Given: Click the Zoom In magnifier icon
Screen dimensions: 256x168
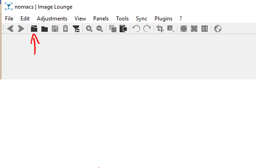Looking at the screenshot, I should coord(89,29).
